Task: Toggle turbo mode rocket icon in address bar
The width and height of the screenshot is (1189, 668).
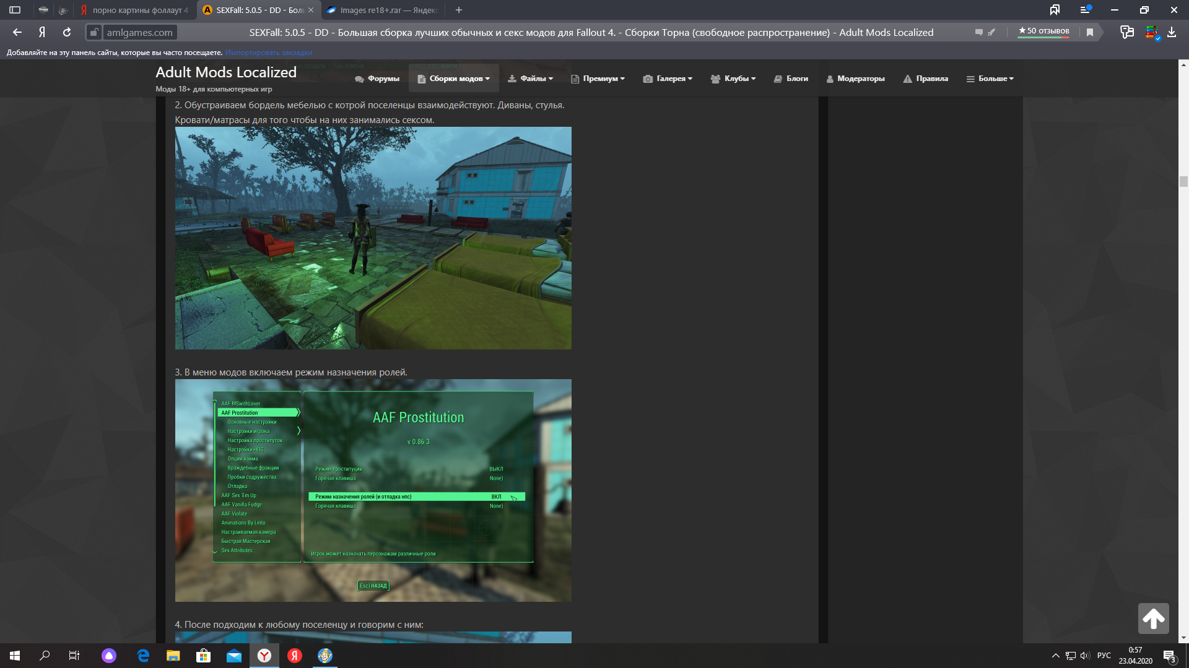Action: (x=991, y=32)
